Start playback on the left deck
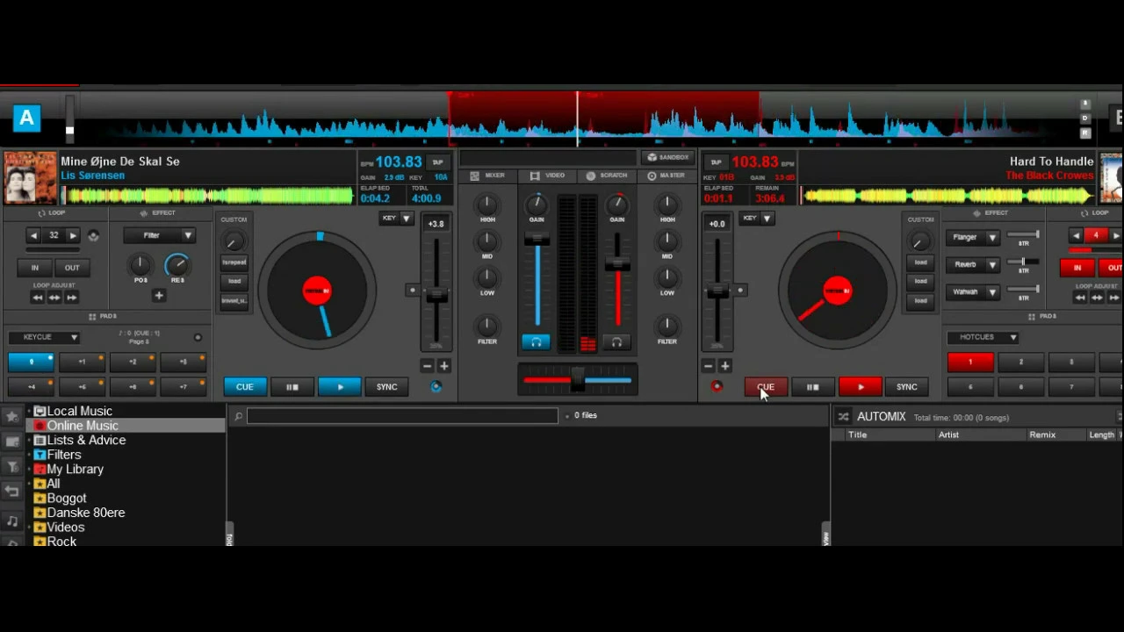This screenshot has height=632, width=1124. point(339,387)
